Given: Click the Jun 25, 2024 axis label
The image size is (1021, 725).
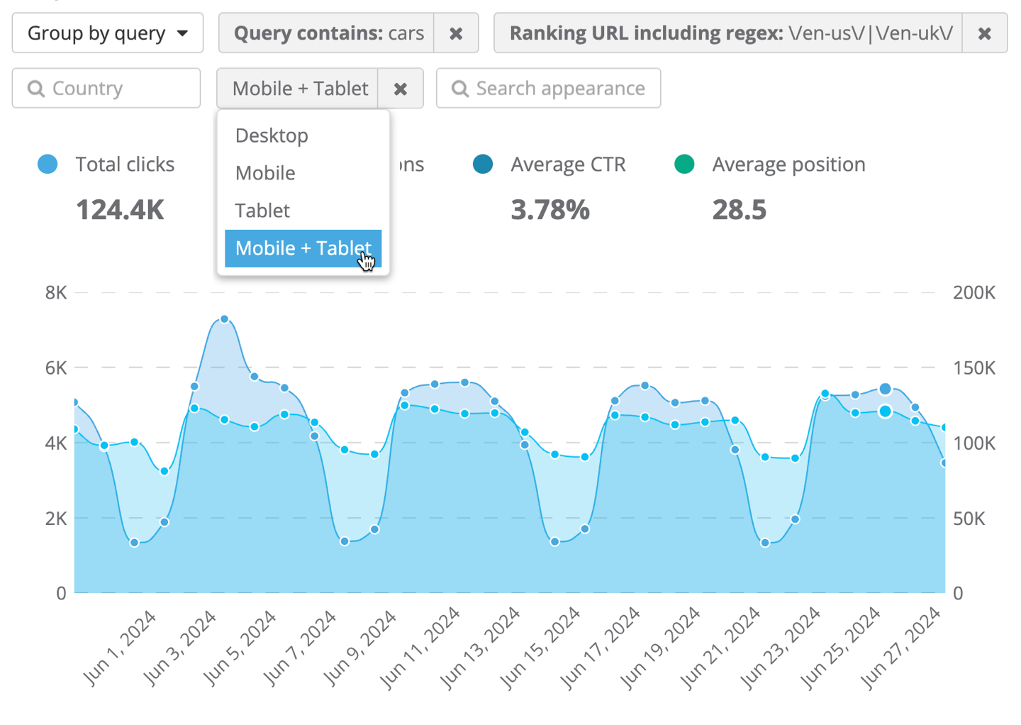Looking at the screenshot, I should click(x=841, y=648).
